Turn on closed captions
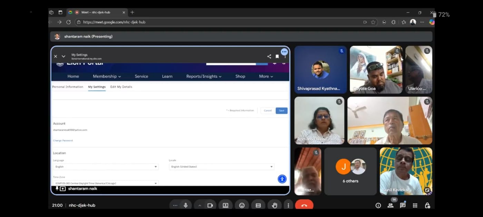483x217 pixels. (258, 205)
